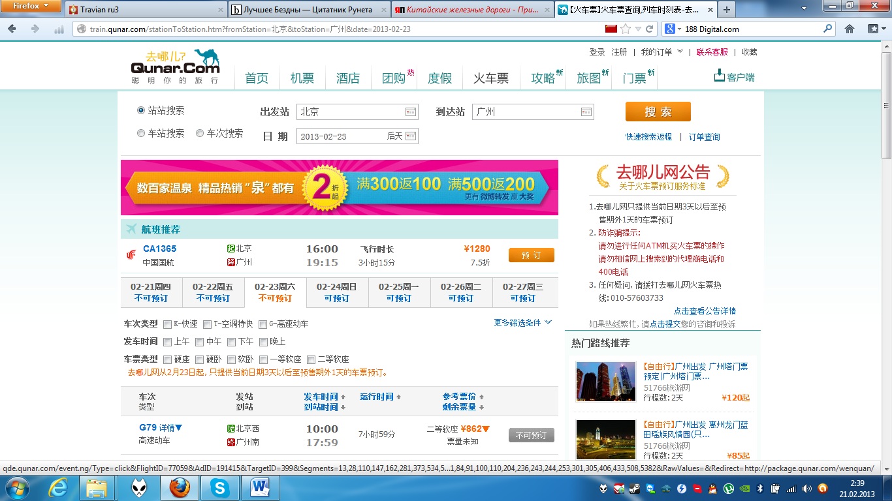
Task: Click the uTorrent tray icon
Action: [728, 488]
